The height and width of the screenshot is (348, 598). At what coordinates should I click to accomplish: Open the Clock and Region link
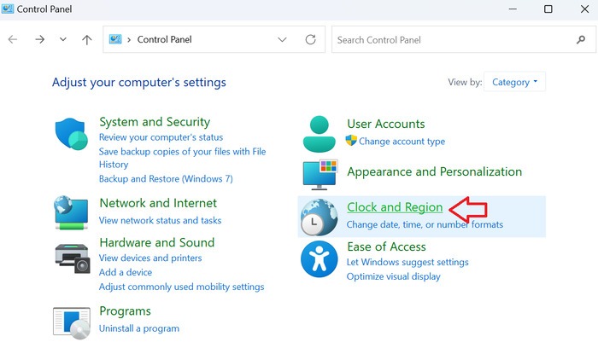pos(394,207)
